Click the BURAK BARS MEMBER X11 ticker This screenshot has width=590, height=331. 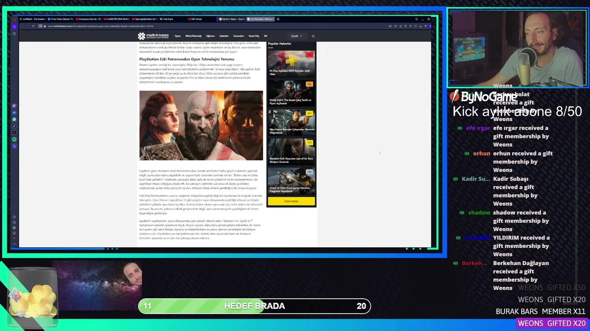pos(540,311)
